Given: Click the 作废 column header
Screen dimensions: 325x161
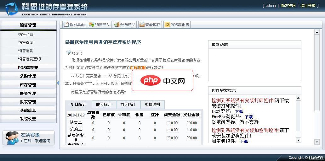Looking at the screenshot, I should (x=139, y=115).
